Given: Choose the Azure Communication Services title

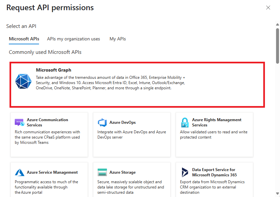Looking at the screenshot, I should tap(47, 122).
